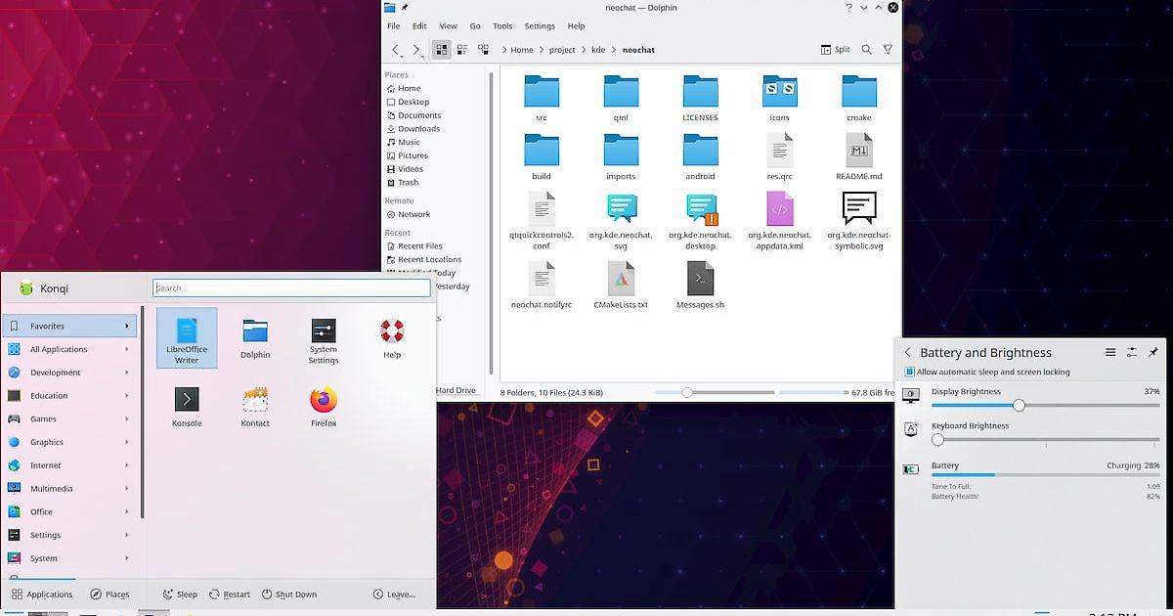Switch launcher to the Places tab
Screen dimensions: 1173x616
click(109, 594)
